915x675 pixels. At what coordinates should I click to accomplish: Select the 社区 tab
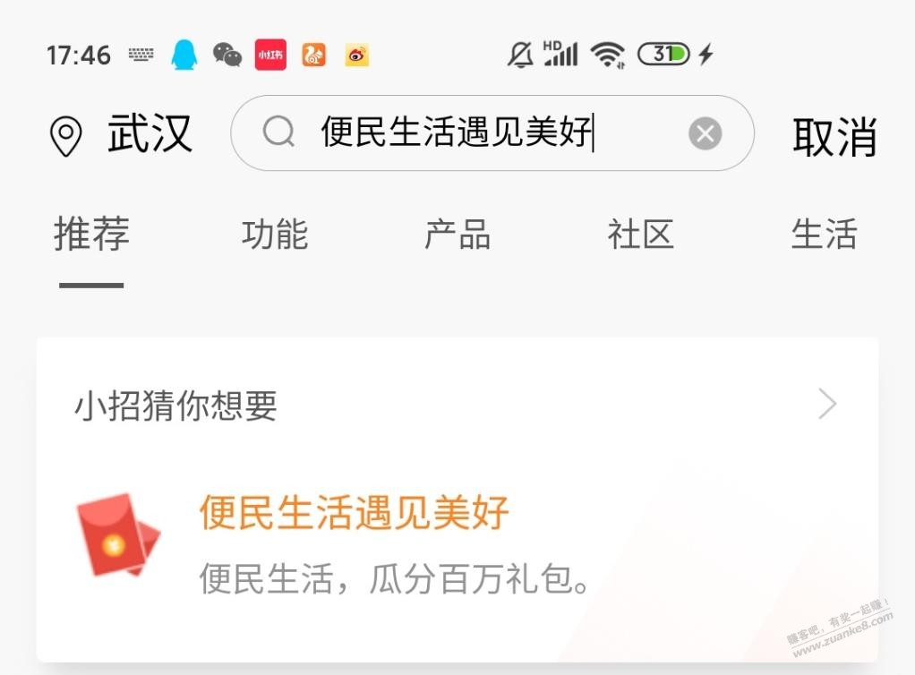coord(641,234)
